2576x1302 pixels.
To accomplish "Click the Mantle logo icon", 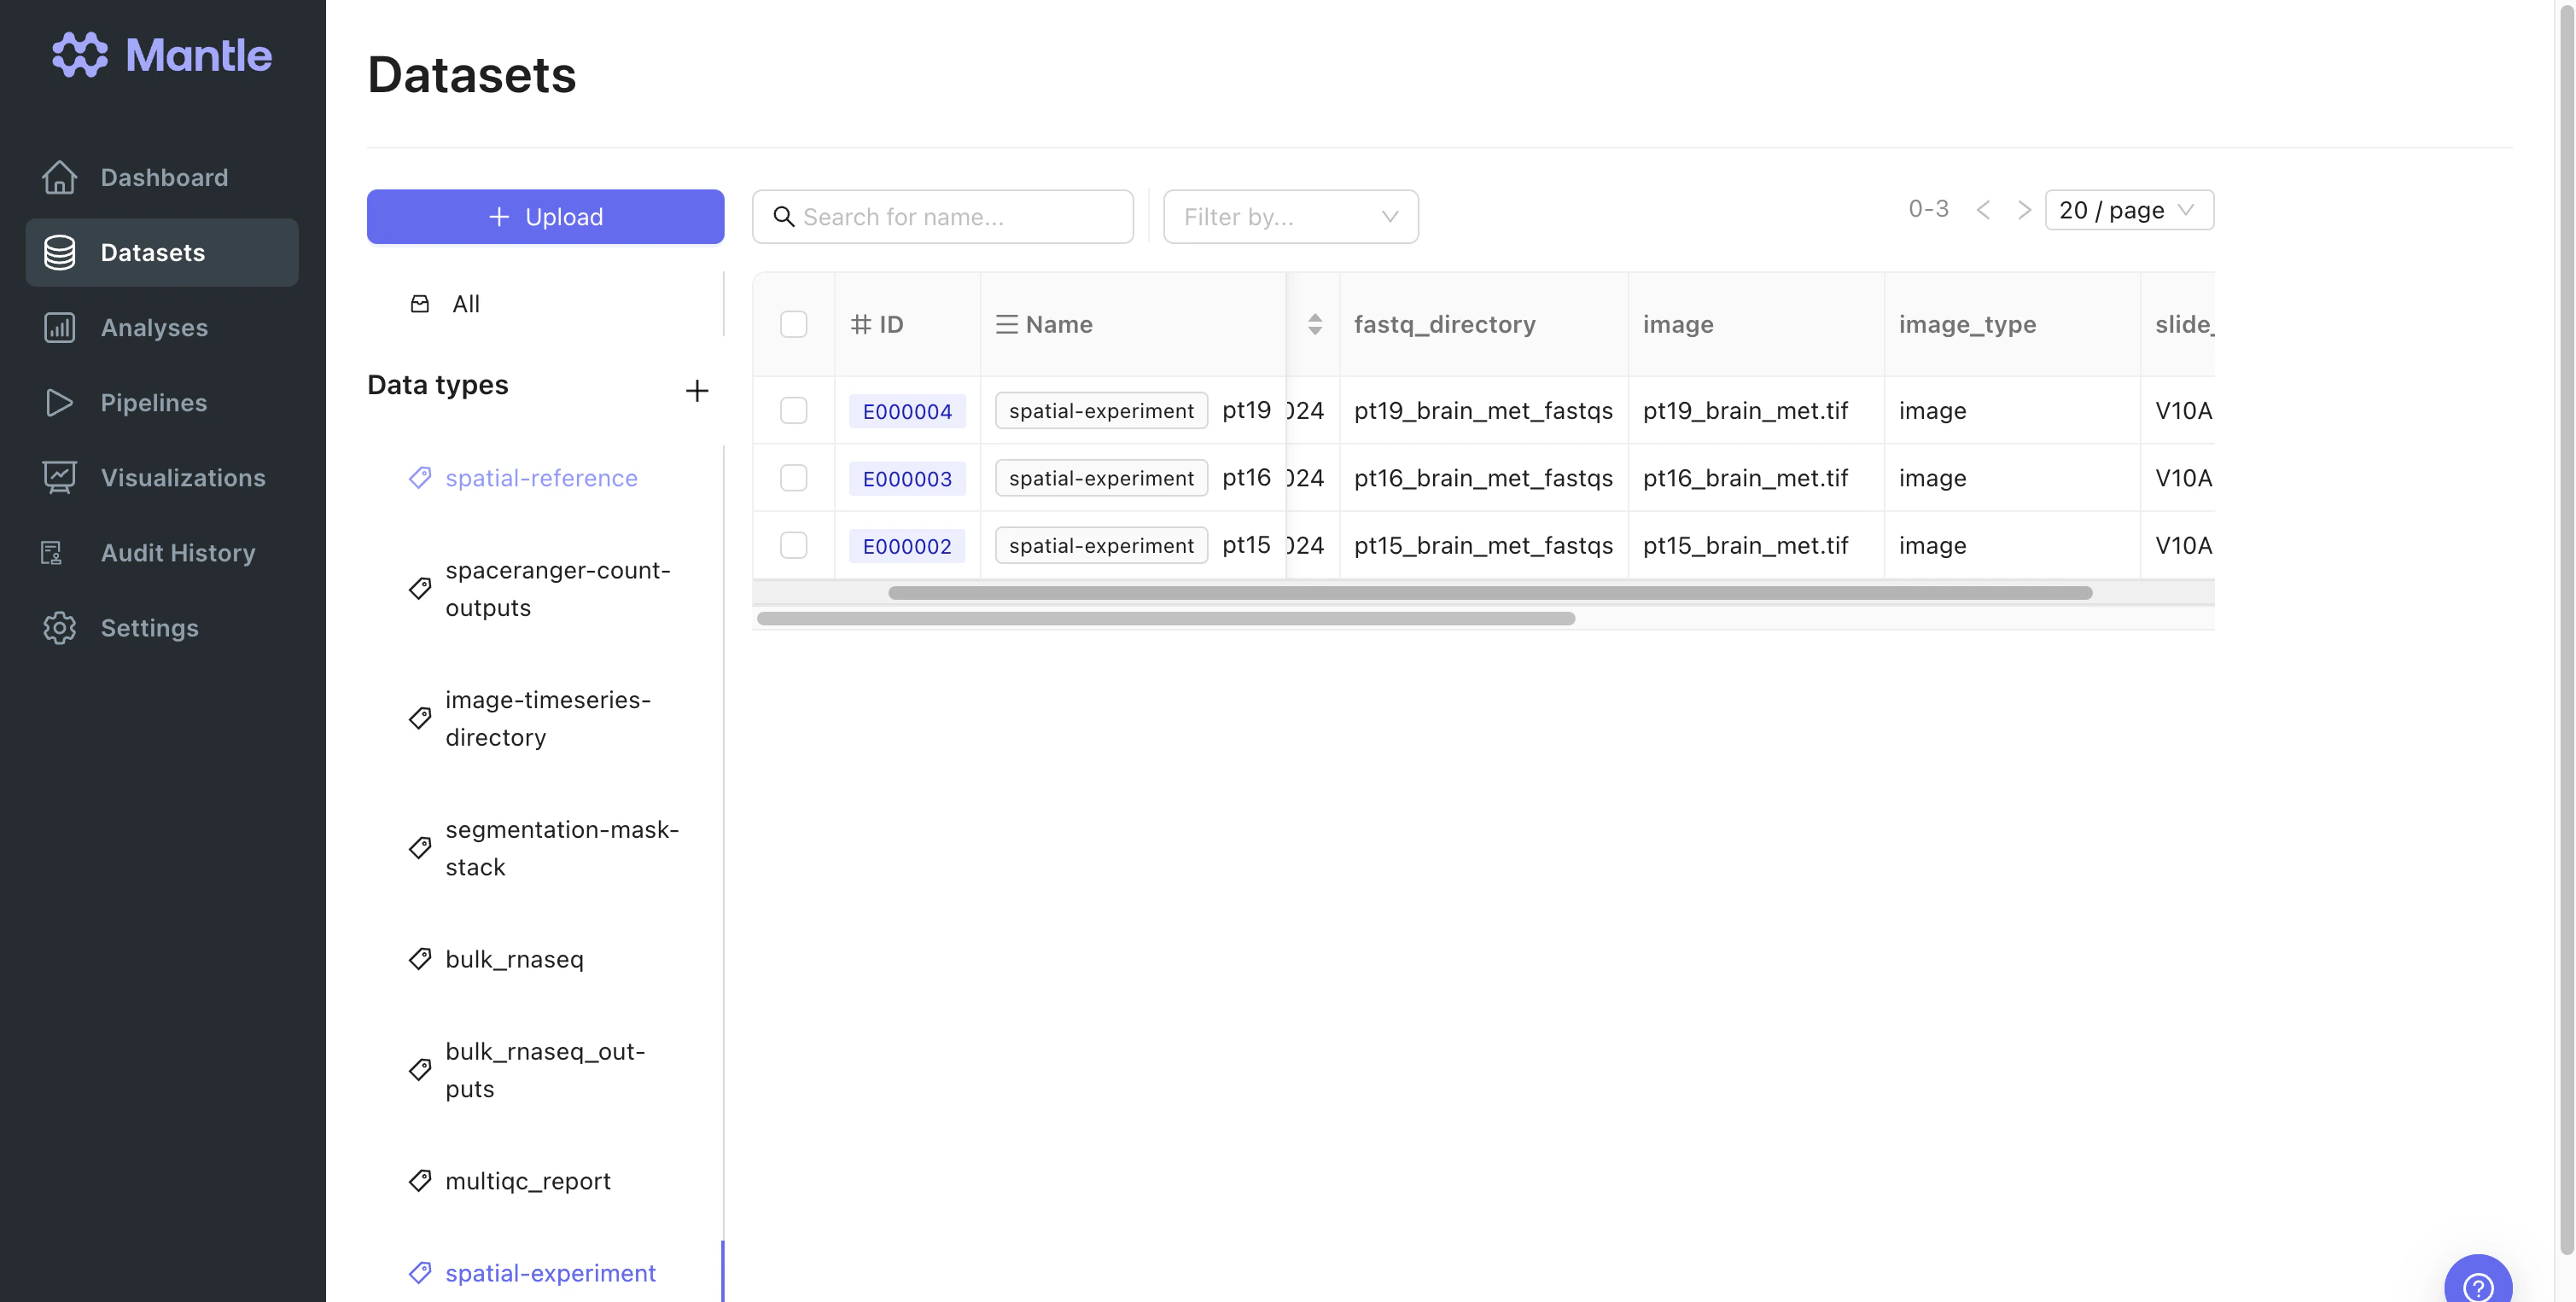I will (x=80, y=54).
